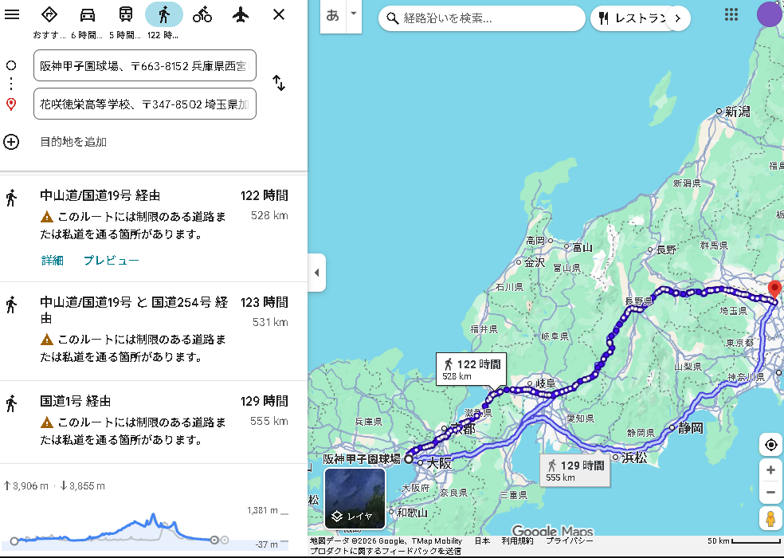The image size is (784, 558).
Task: Collapse the side panel
Action: pyautogui.click(x=316, y=273)
